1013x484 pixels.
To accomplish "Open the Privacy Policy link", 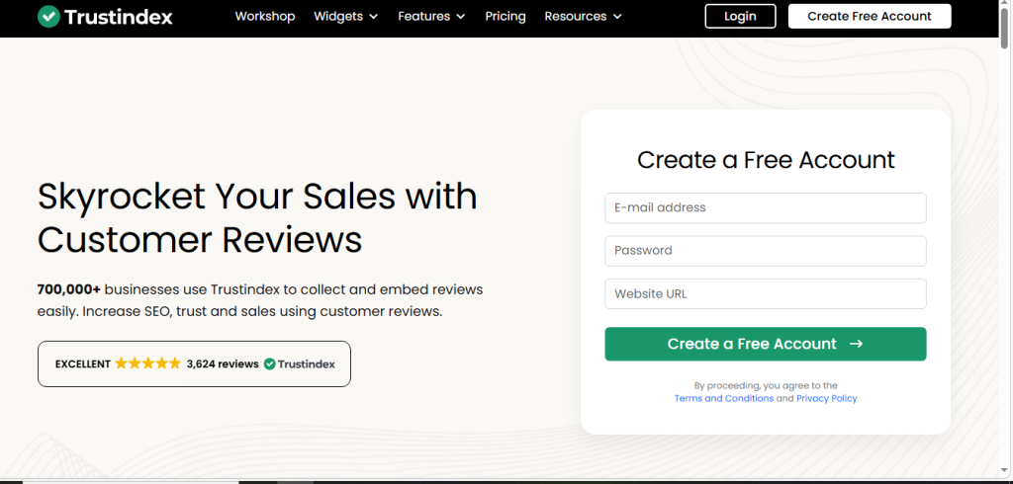I will [827, 399].
